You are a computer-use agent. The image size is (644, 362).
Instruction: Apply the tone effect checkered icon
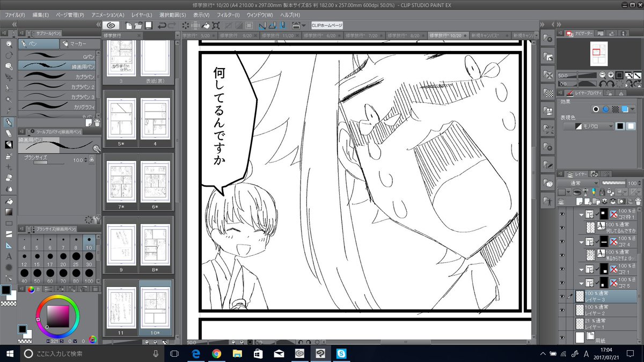615,109
